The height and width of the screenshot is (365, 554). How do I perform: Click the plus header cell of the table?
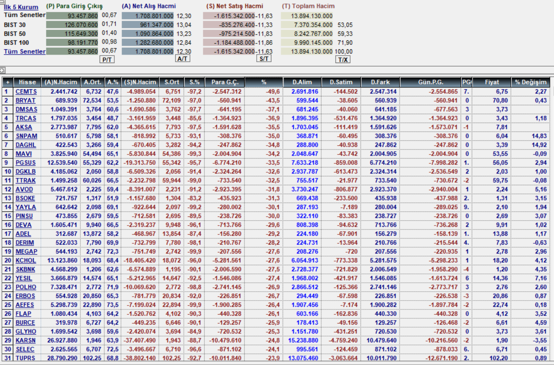click(x=7, y=82)
